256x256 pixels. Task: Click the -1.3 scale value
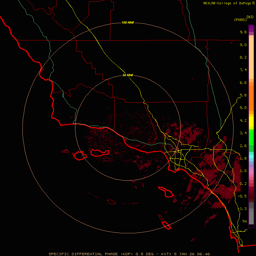click(242, 209)
